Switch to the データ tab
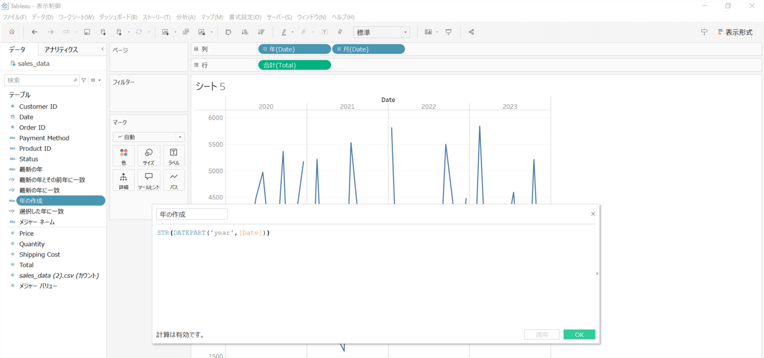This screenshot has width=764, height=358. point(17,50)
